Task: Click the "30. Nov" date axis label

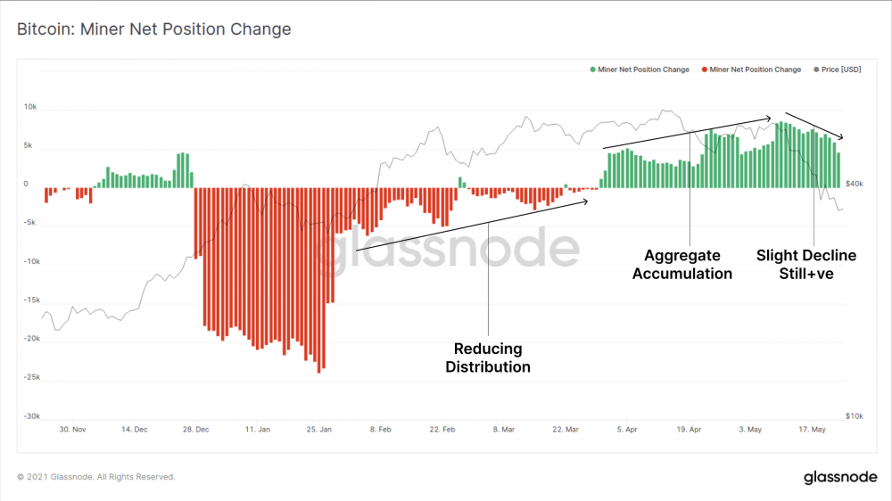Action: (73, 429)
